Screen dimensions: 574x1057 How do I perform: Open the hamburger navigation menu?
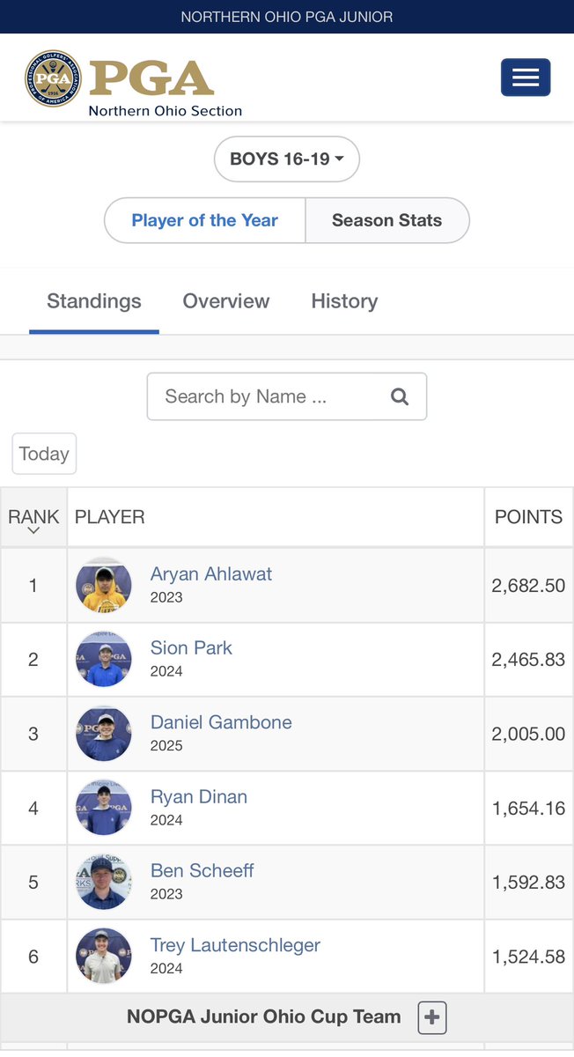[526, 78]
